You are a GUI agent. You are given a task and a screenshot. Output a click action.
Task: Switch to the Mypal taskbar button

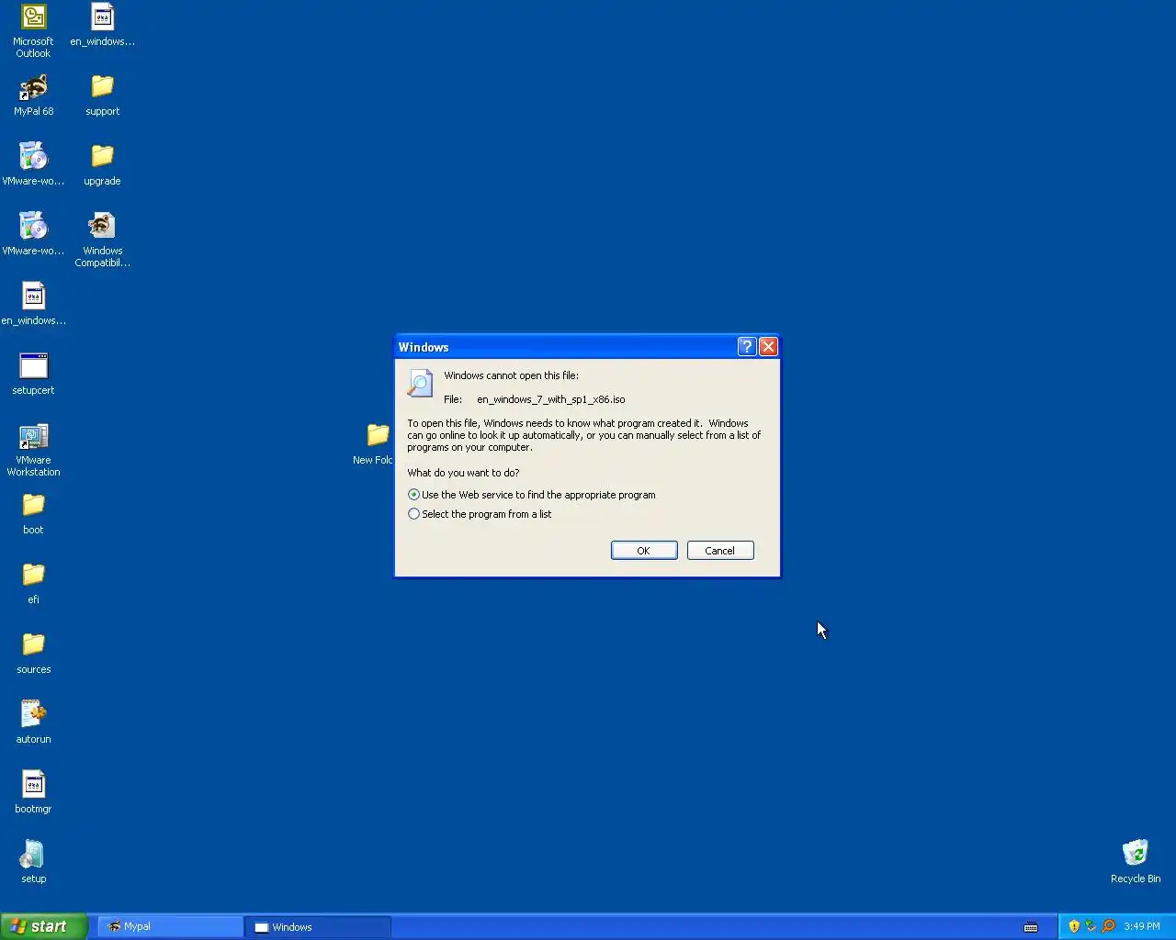(171, 927)
